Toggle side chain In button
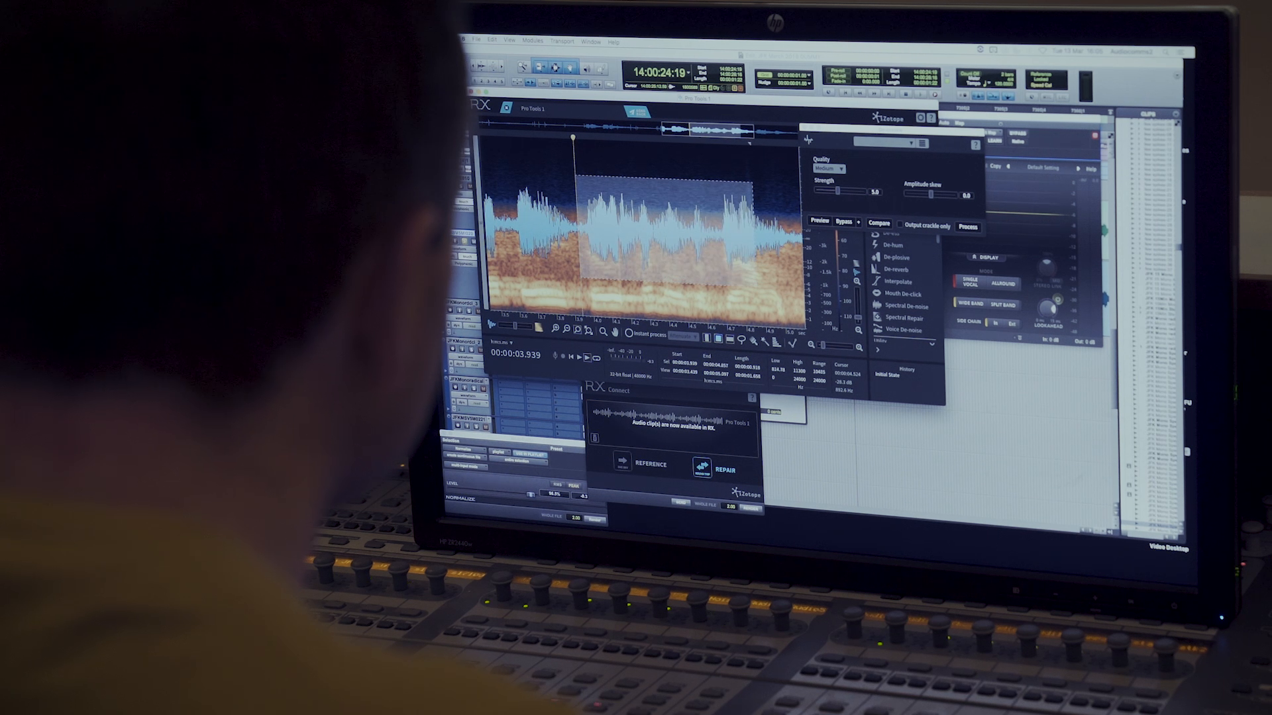 tap(996, 323)
